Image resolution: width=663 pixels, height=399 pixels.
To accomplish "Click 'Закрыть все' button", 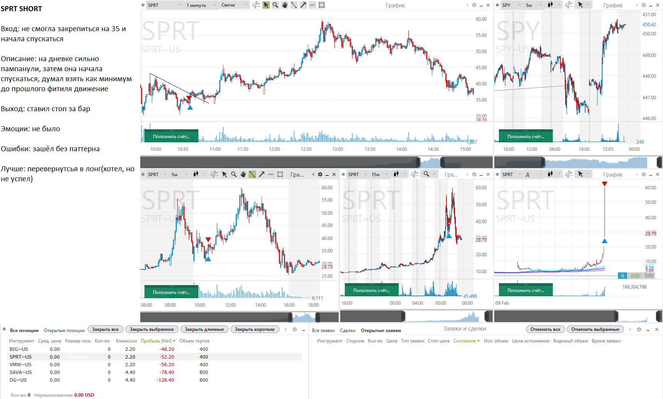I will click(x=105, y=329).
